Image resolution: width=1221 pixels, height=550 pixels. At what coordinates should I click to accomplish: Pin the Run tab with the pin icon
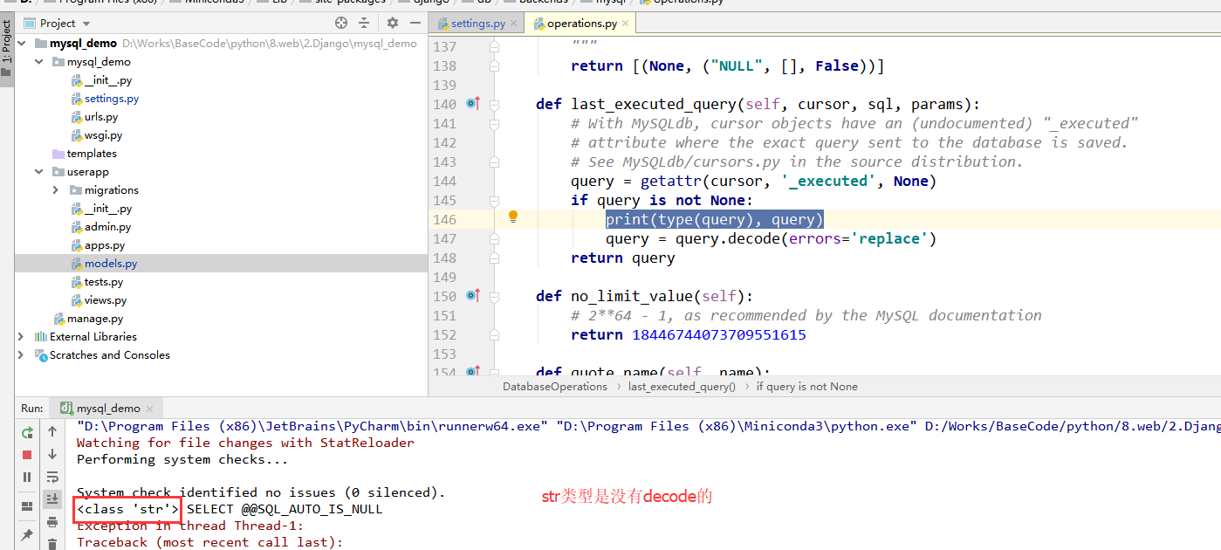[x=27, y=534]
